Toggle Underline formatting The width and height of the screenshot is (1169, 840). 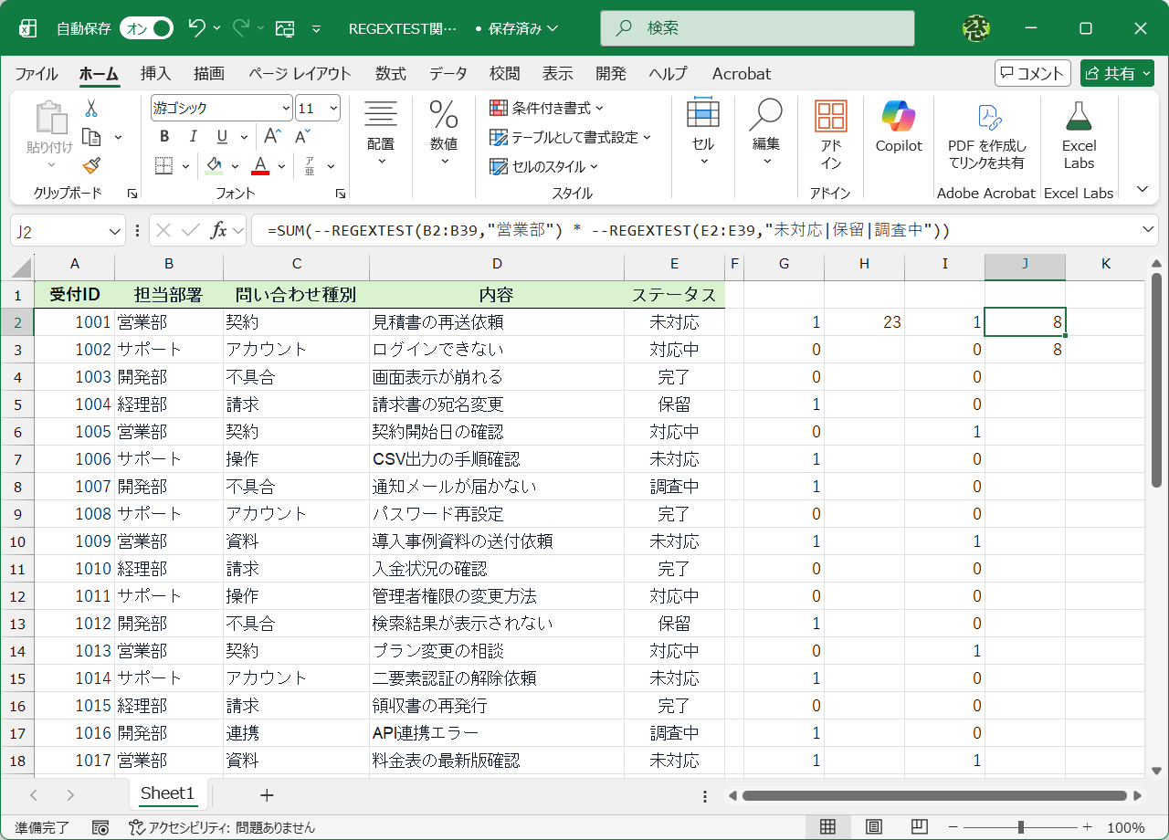pyautogui.click(x=221, y=137)
